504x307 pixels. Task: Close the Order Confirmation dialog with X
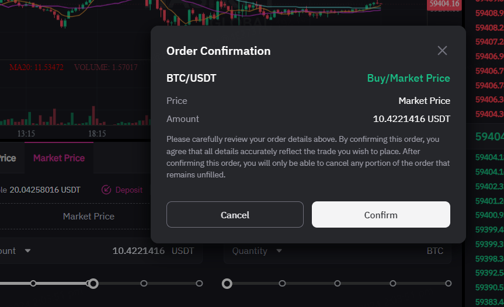pyautogui.click(x=442, y=50)
